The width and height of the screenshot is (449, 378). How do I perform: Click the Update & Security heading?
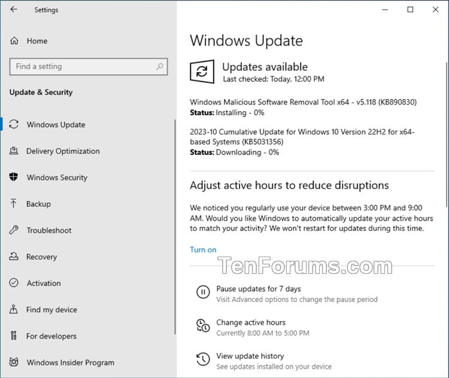point(41,92)
